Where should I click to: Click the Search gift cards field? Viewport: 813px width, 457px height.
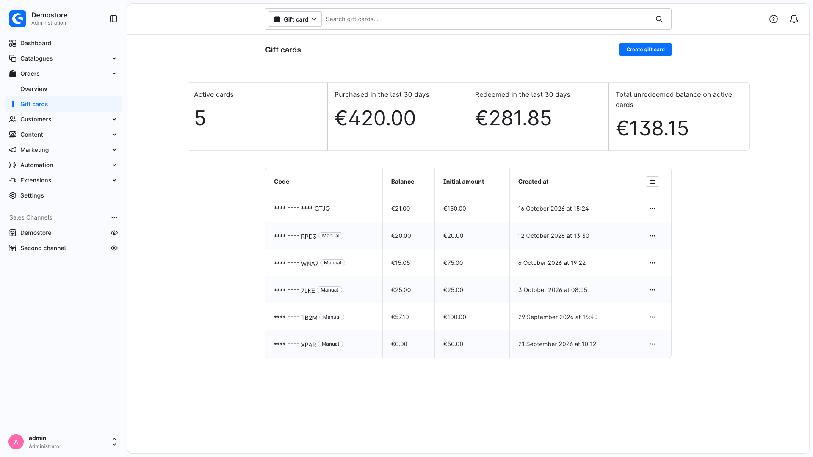[x=487, y=19]
